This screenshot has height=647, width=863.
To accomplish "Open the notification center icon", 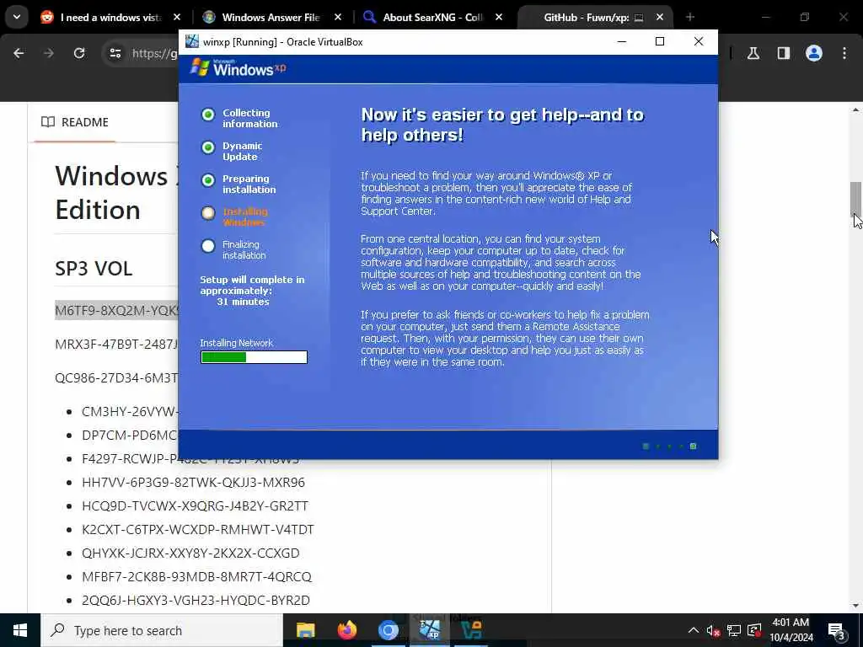I will point(837,631).
